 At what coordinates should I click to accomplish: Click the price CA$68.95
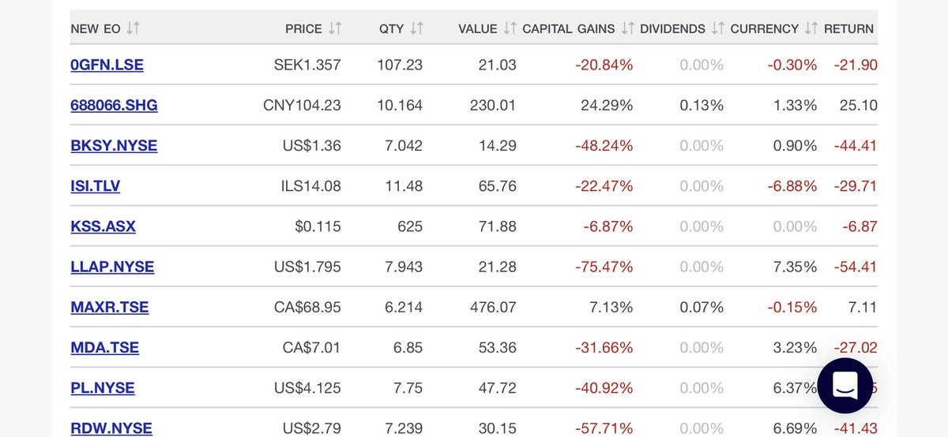[x=308, y=307]
